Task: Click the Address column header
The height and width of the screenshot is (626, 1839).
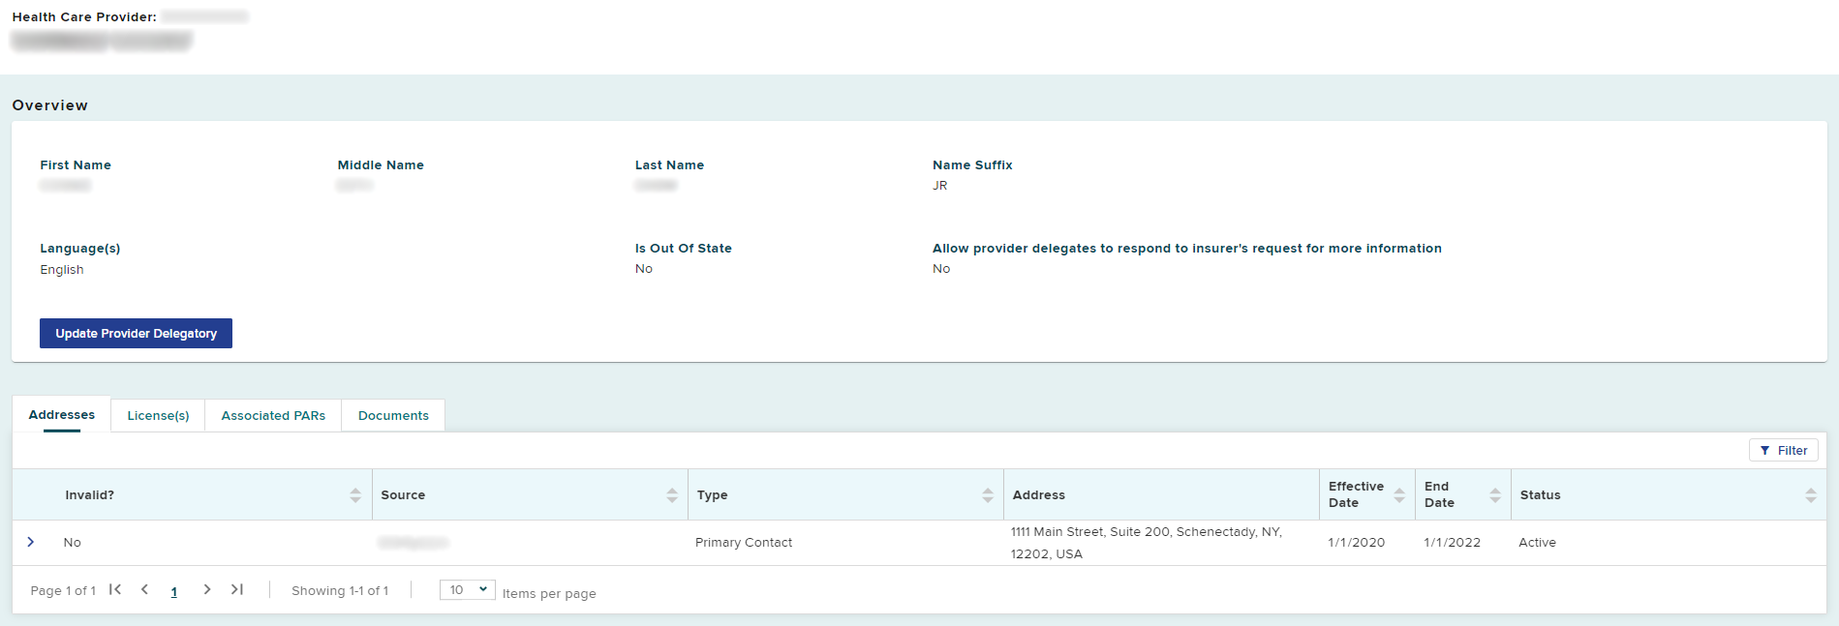Action: pos(1038,494)
